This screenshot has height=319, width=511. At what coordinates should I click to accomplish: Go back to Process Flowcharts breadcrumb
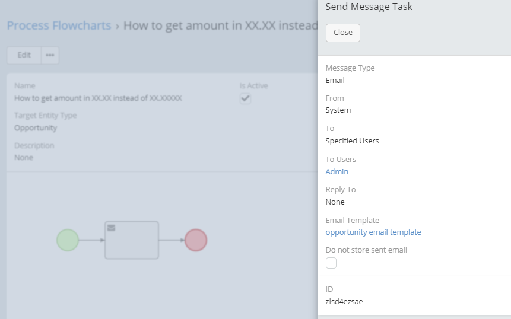59,25
